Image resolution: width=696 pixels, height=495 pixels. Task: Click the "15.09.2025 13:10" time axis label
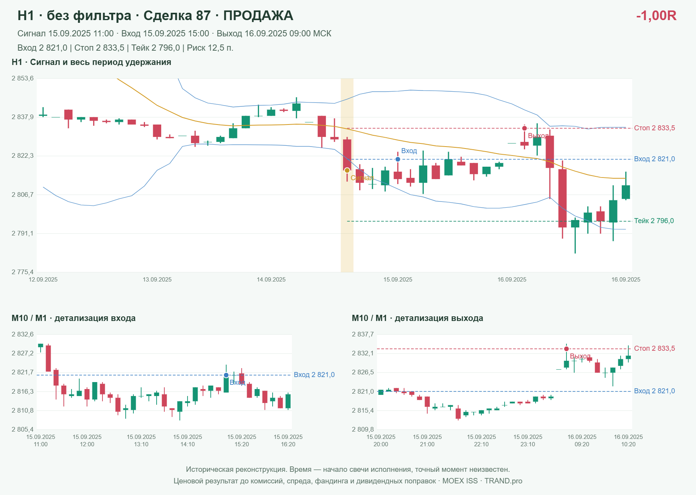point(141,440)
